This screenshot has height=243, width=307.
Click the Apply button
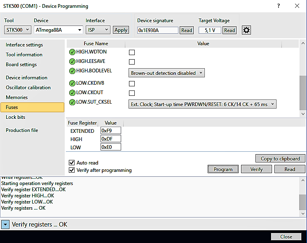click(x=121, y=30)
